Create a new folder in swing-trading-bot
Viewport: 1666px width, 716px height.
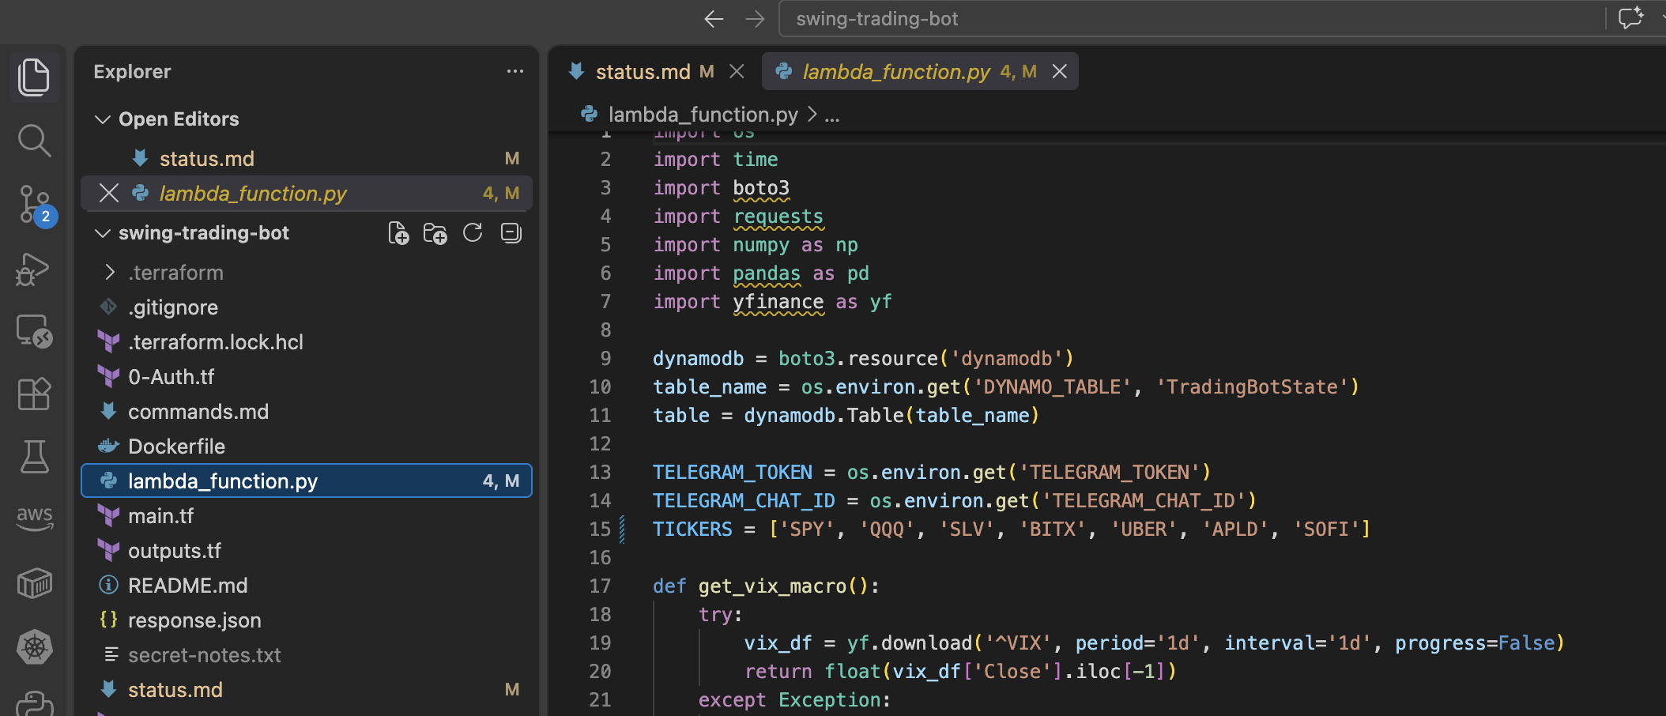(435, 233)
